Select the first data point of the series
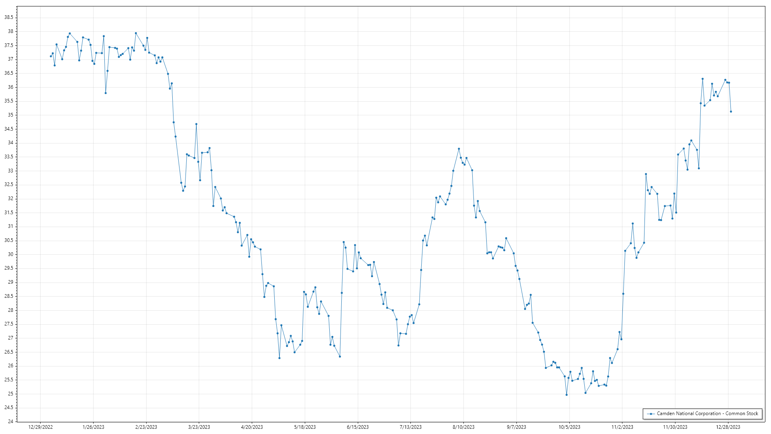The height and width of the screenshot is (434, 771). 51,56
